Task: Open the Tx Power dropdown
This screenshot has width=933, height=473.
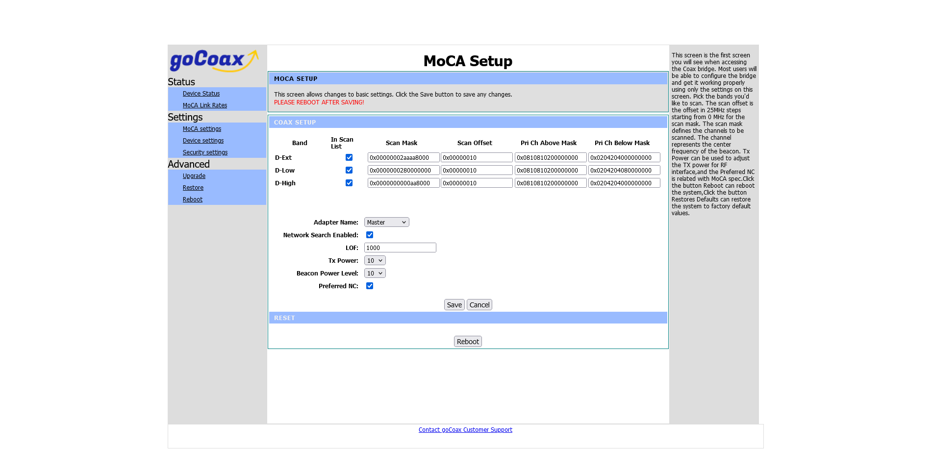Action: point(375,260)
